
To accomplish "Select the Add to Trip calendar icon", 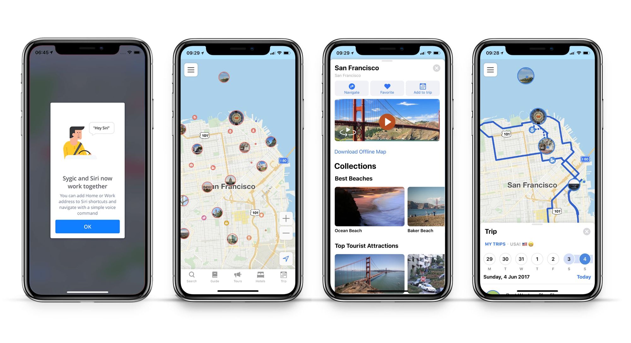I will (422, 88).
